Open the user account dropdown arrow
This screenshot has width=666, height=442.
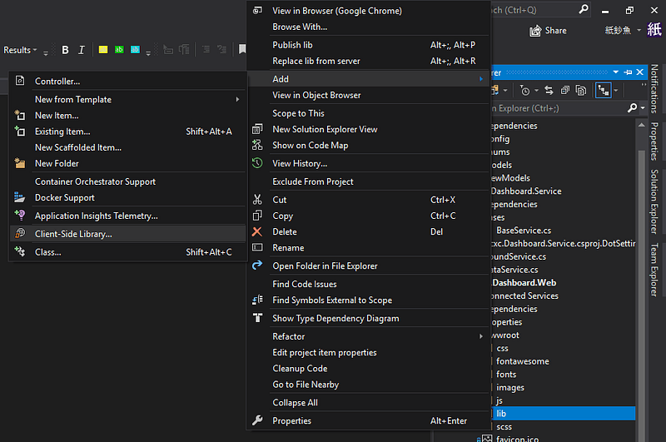(639, 30)
